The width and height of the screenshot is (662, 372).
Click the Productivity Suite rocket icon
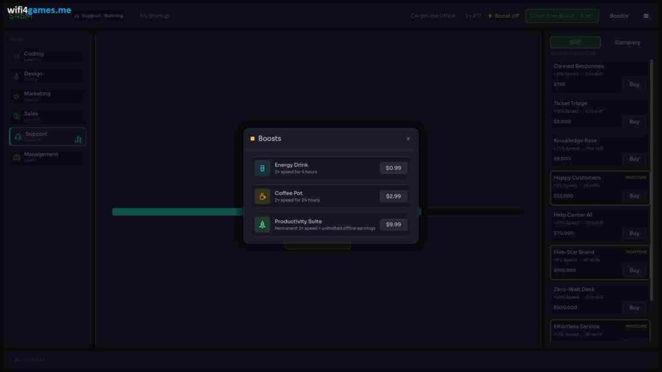[x=262, y=224]
